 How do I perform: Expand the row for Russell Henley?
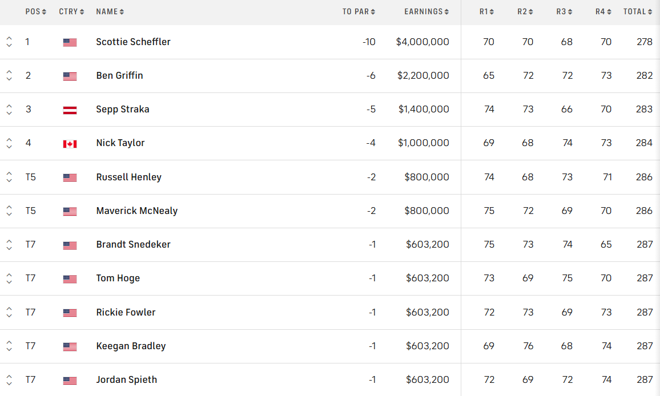pyautogui.click(x=9, y=177)
